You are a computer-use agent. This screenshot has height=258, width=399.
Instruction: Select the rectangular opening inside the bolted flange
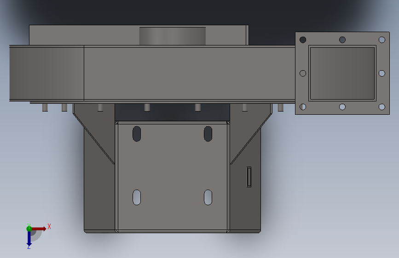pyautogui.click(x=342, y=73)
